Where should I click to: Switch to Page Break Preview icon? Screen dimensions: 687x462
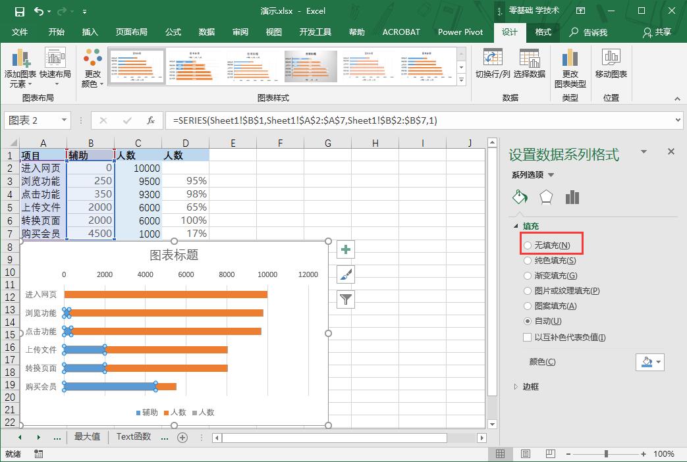(x=550, y=454)
